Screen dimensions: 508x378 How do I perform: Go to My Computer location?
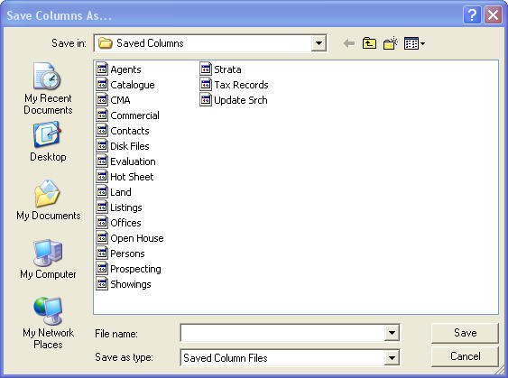point(48,259)
